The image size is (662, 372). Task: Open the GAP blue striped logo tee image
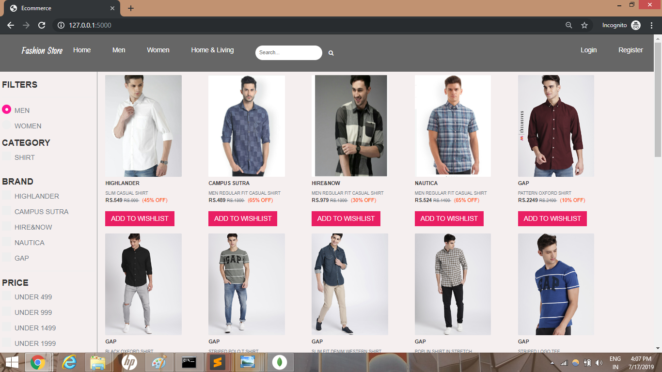point(556,284)
